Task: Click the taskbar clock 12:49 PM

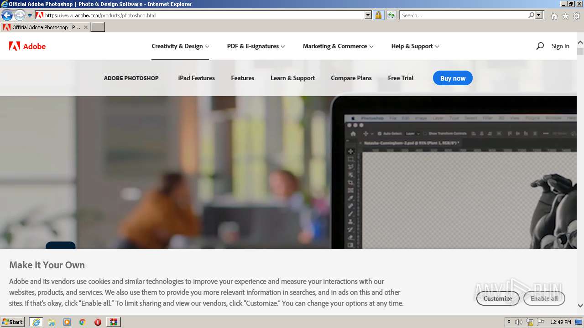Action: tap(561, 322)
